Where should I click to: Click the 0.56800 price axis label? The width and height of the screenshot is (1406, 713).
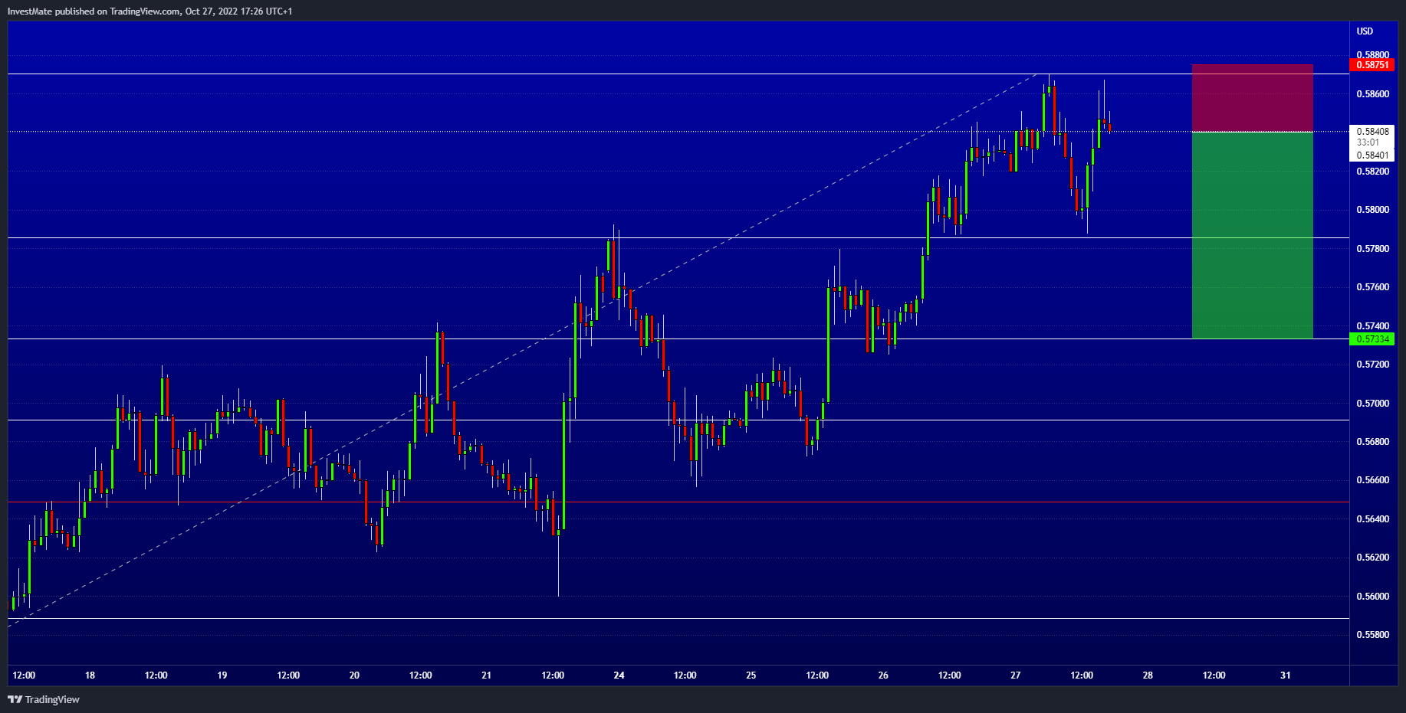pos(1372,442)
